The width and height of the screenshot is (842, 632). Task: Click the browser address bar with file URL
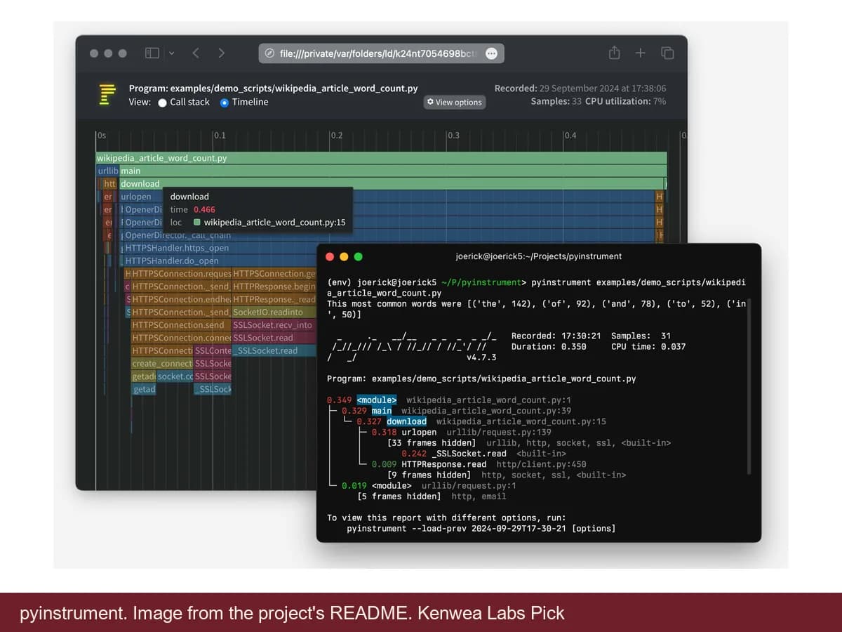[x=381, y=53]
